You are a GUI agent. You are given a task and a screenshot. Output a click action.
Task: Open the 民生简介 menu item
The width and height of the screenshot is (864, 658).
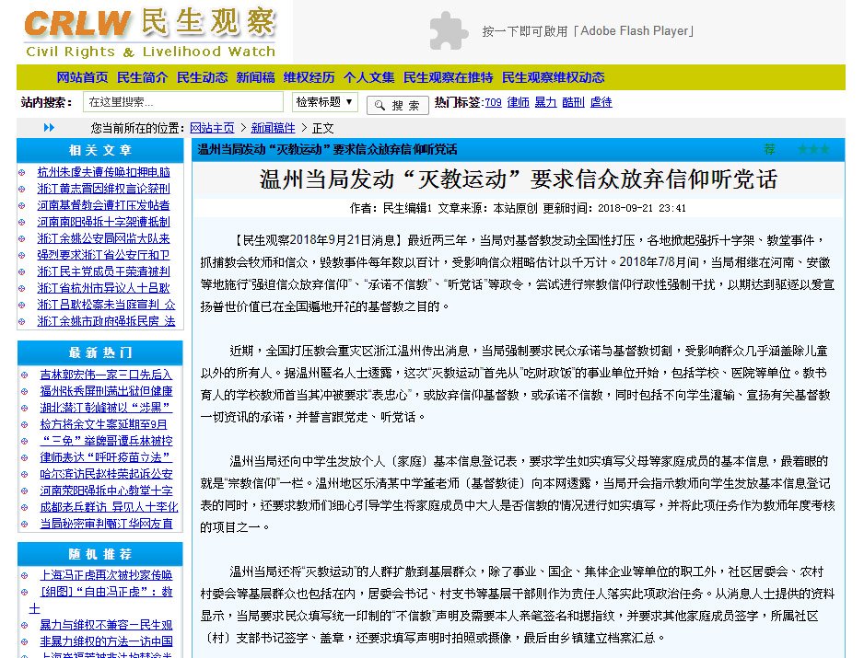(142, 77)
